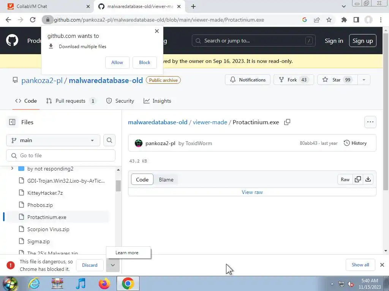Reload the page with the refresh icon
Image resolution: width=389 pixels, height=291 pixels.
click(33, 20)
